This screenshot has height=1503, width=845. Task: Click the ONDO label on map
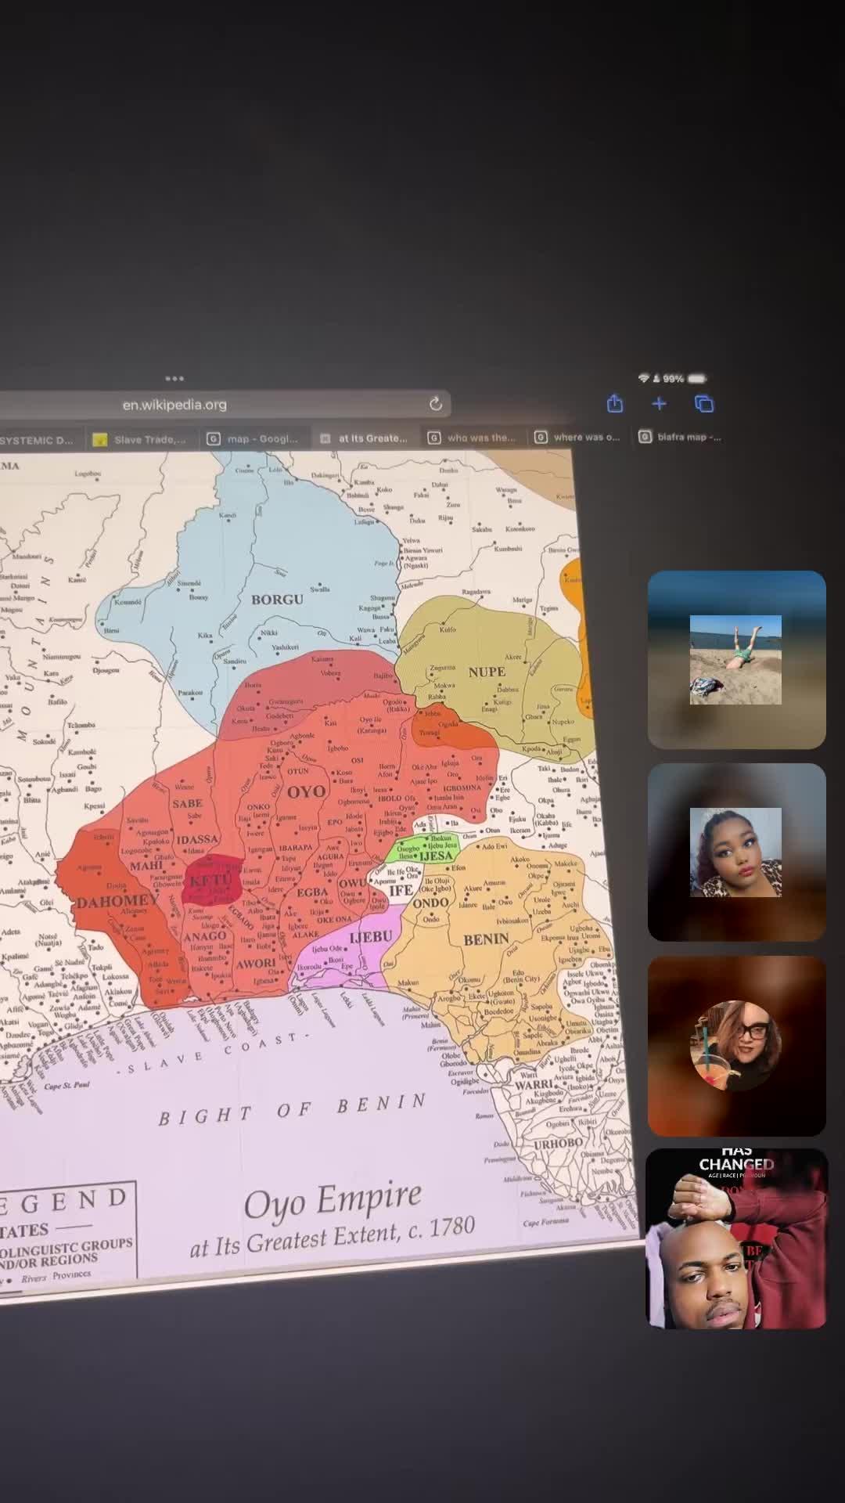pyautogui.click(x=430, y=903)
